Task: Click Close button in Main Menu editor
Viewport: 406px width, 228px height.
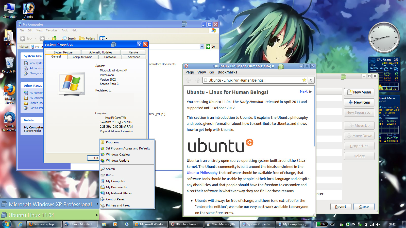Action: click(364, 207)
